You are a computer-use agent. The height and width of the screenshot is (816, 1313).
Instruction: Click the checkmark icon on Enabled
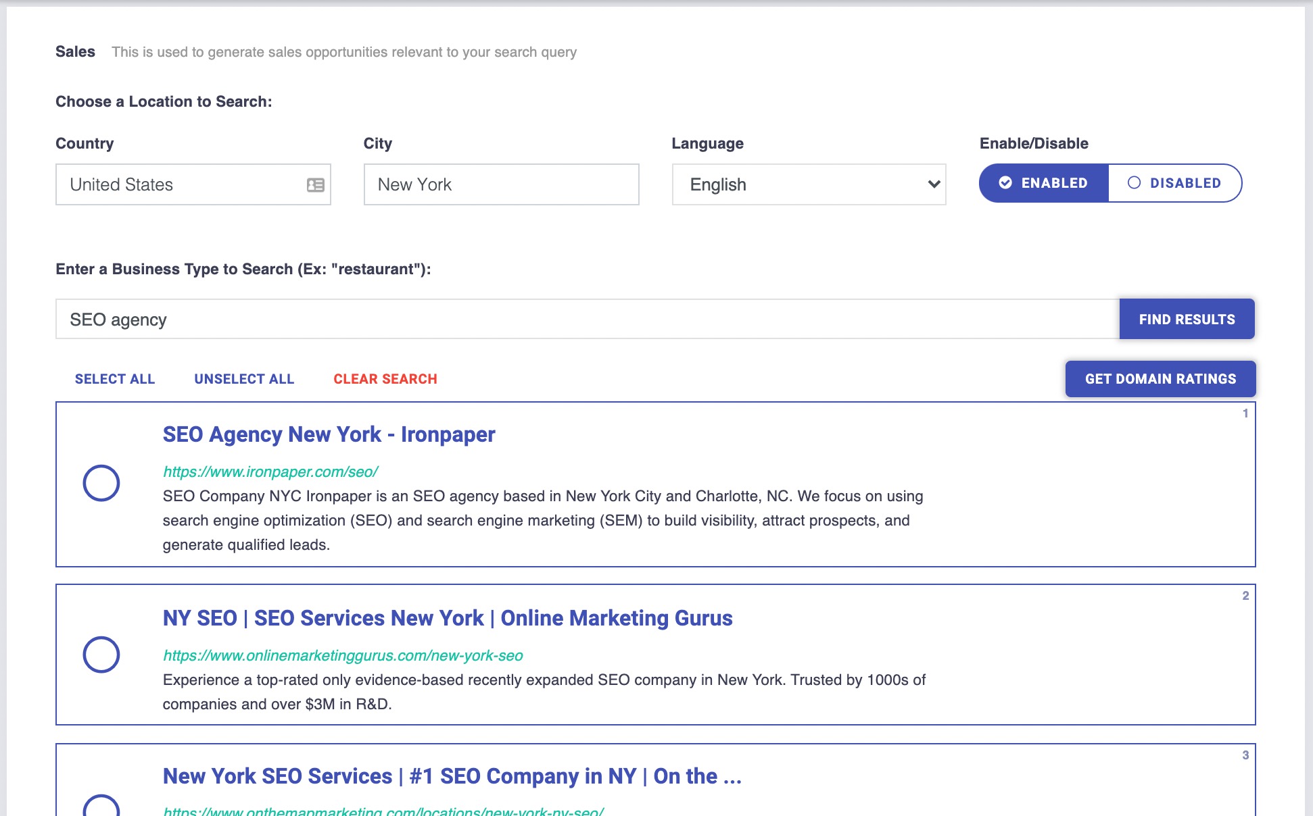point(1005,183)
